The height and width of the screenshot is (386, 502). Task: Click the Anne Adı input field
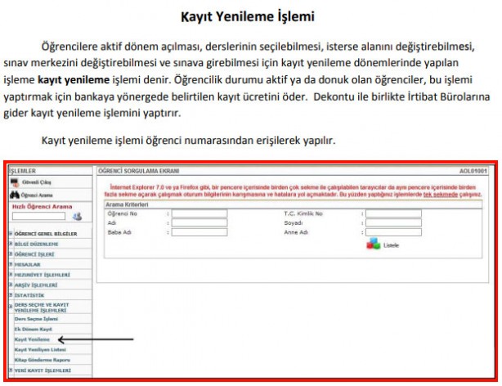pos(393,232)
